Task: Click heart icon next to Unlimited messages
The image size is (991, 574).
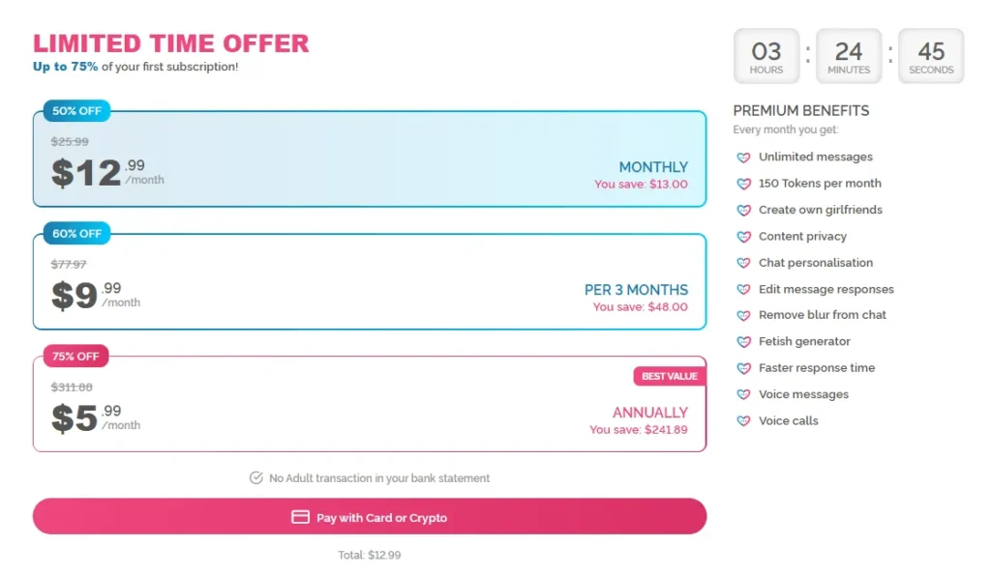Action: (x=743, y=158)
